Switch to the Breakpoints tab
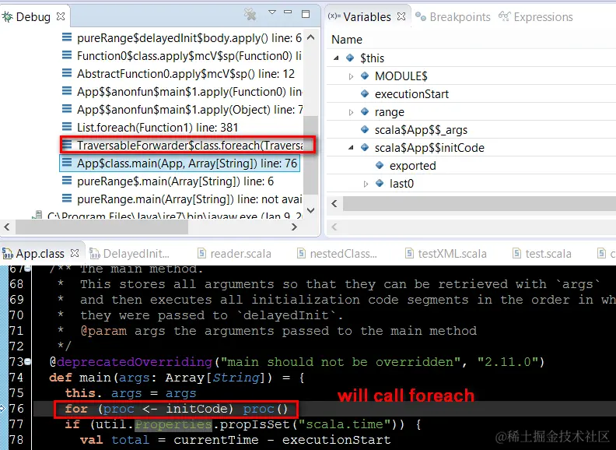The image size is (616, 450). tap(453, 17)
